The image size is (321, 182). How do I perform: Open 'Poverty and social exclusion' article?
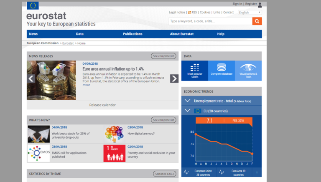[151, 155]
